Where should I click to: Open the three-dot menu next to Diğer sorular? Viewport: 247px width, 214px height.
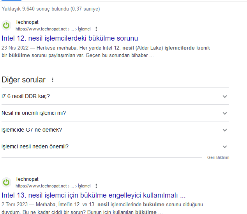[x=53, y=80]
